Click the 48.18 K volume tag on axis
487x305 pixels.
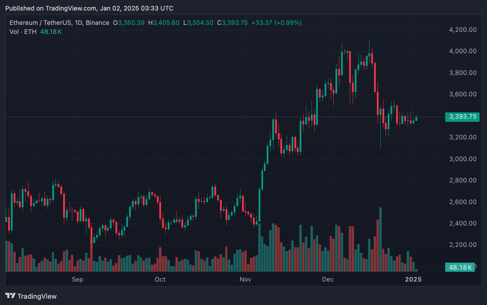tap(460, 267)
